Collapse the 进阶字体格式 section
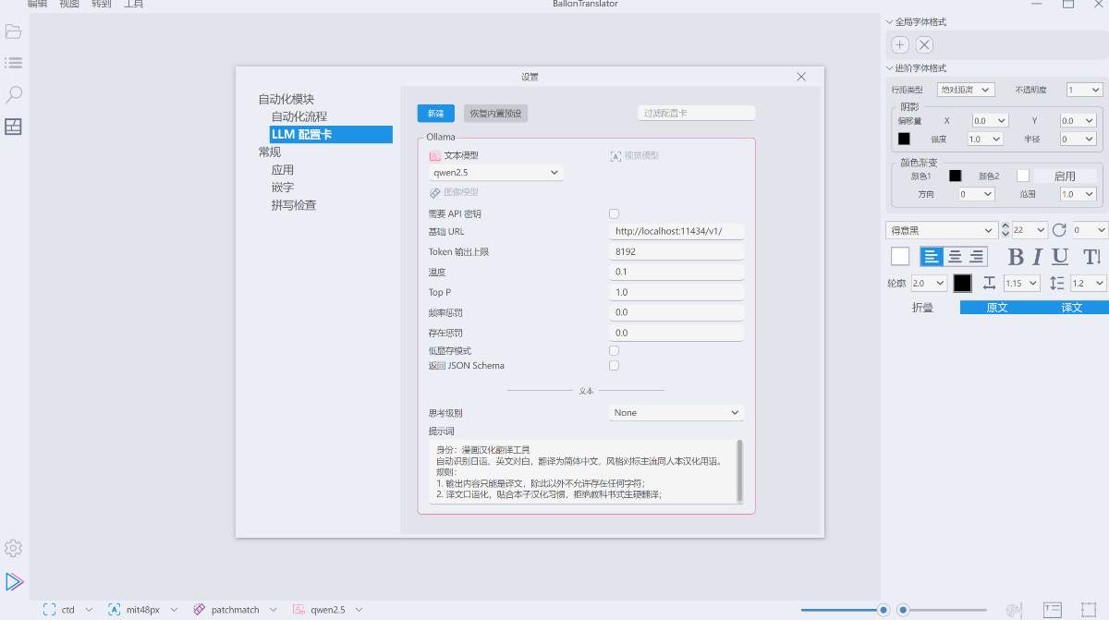Image resolution: width=1109 pixels, height=620 pixels. pos(916,67)
